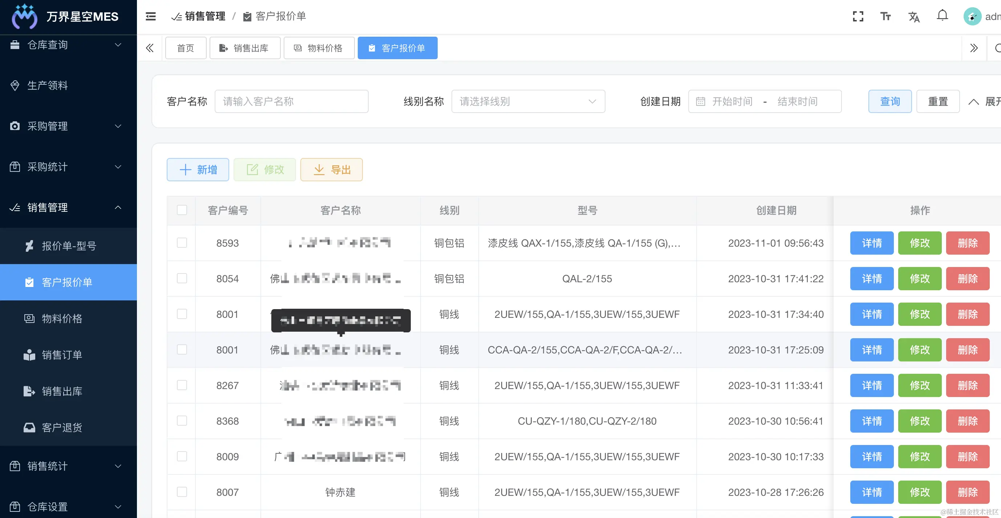Image resolution: width=1001 pixels, height=518 pixels.
Task: Switch interface language using the 文A icon
Action: click(914, 17)
